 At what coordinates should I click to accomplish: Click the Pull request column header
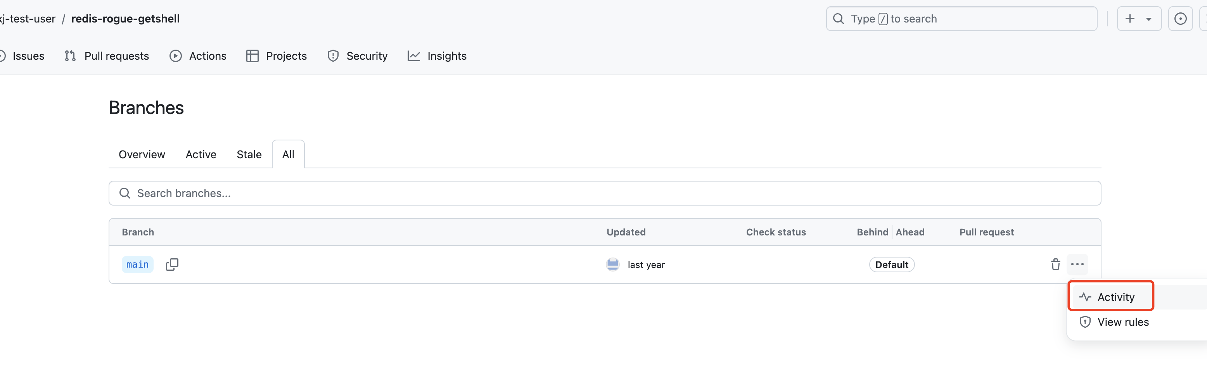point(986,232)
